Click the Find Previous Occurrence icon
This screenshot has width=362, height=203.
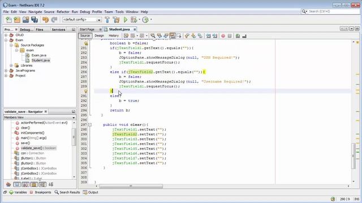tap(160, 36)
